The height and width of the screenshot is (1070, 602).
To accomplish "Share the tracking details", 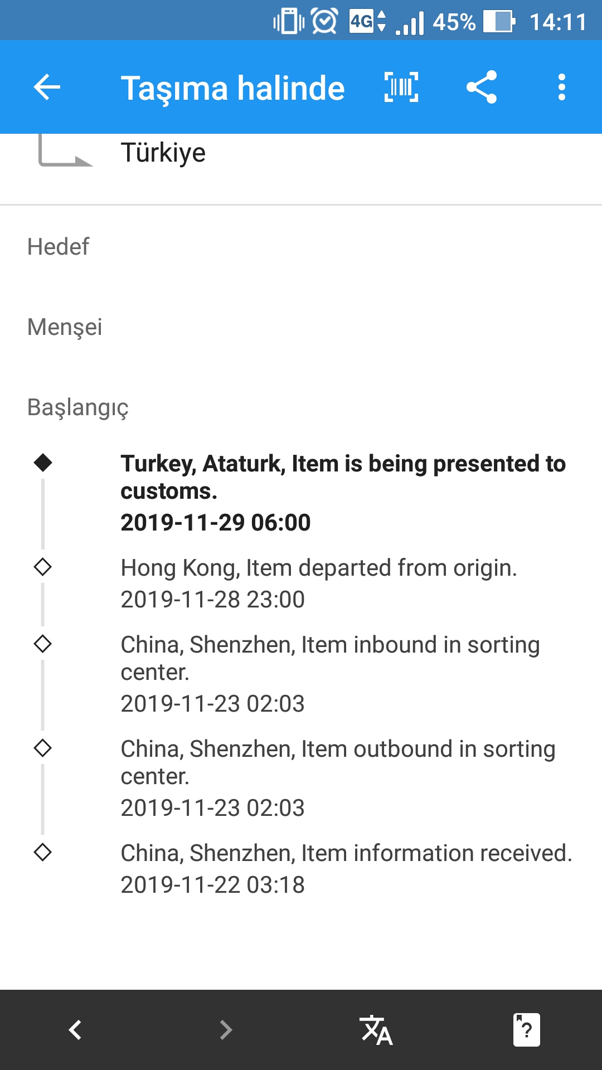I will click(481, 87).
